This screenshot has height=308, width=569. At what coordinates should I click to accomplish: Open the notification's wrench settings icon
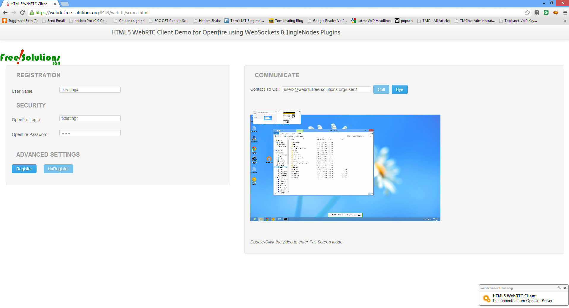(x=559, y=288)
